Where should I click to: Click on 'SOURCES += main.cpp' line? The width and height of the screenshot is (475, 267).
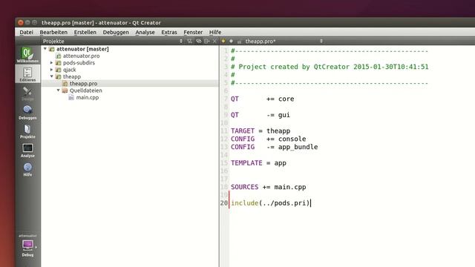[269, 187]
